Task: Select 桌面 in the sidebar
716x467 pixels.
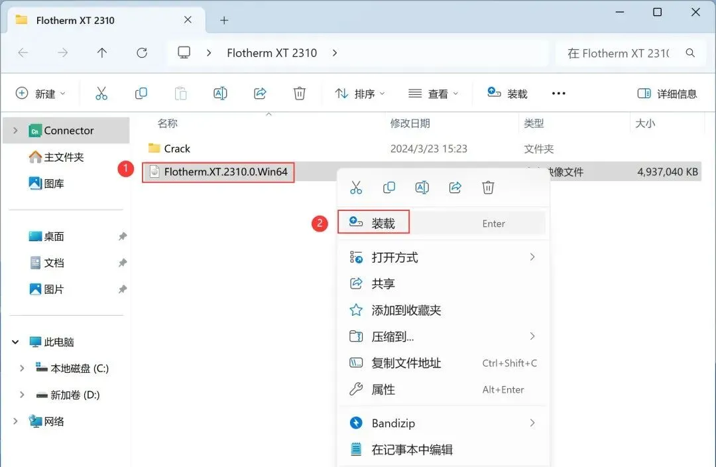Action: coord(46,237)
